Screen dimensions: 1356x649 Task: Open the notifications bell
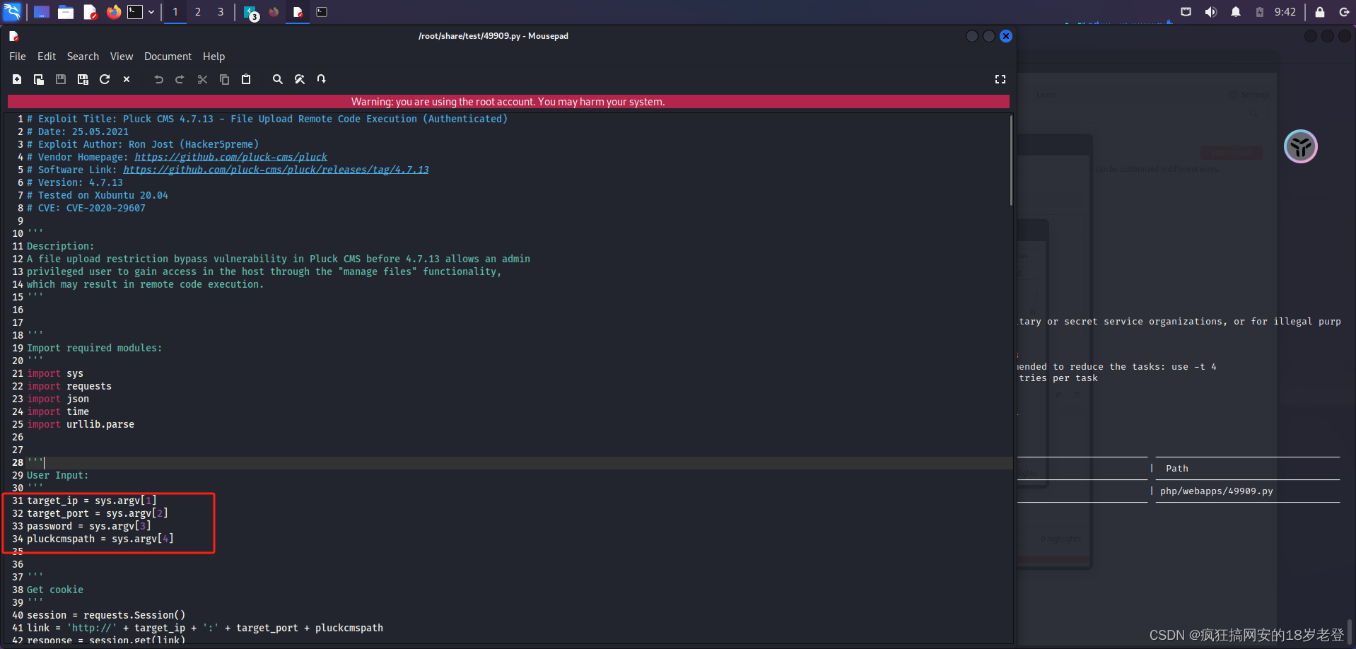point(1236,12)
